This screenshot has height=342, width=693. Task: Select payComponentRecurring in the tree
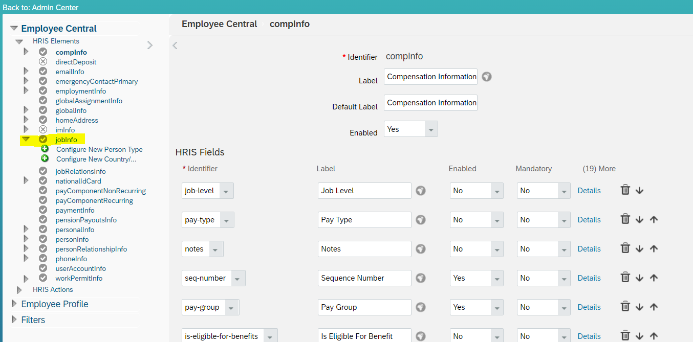pyautogui.click(x=94, y=200)
